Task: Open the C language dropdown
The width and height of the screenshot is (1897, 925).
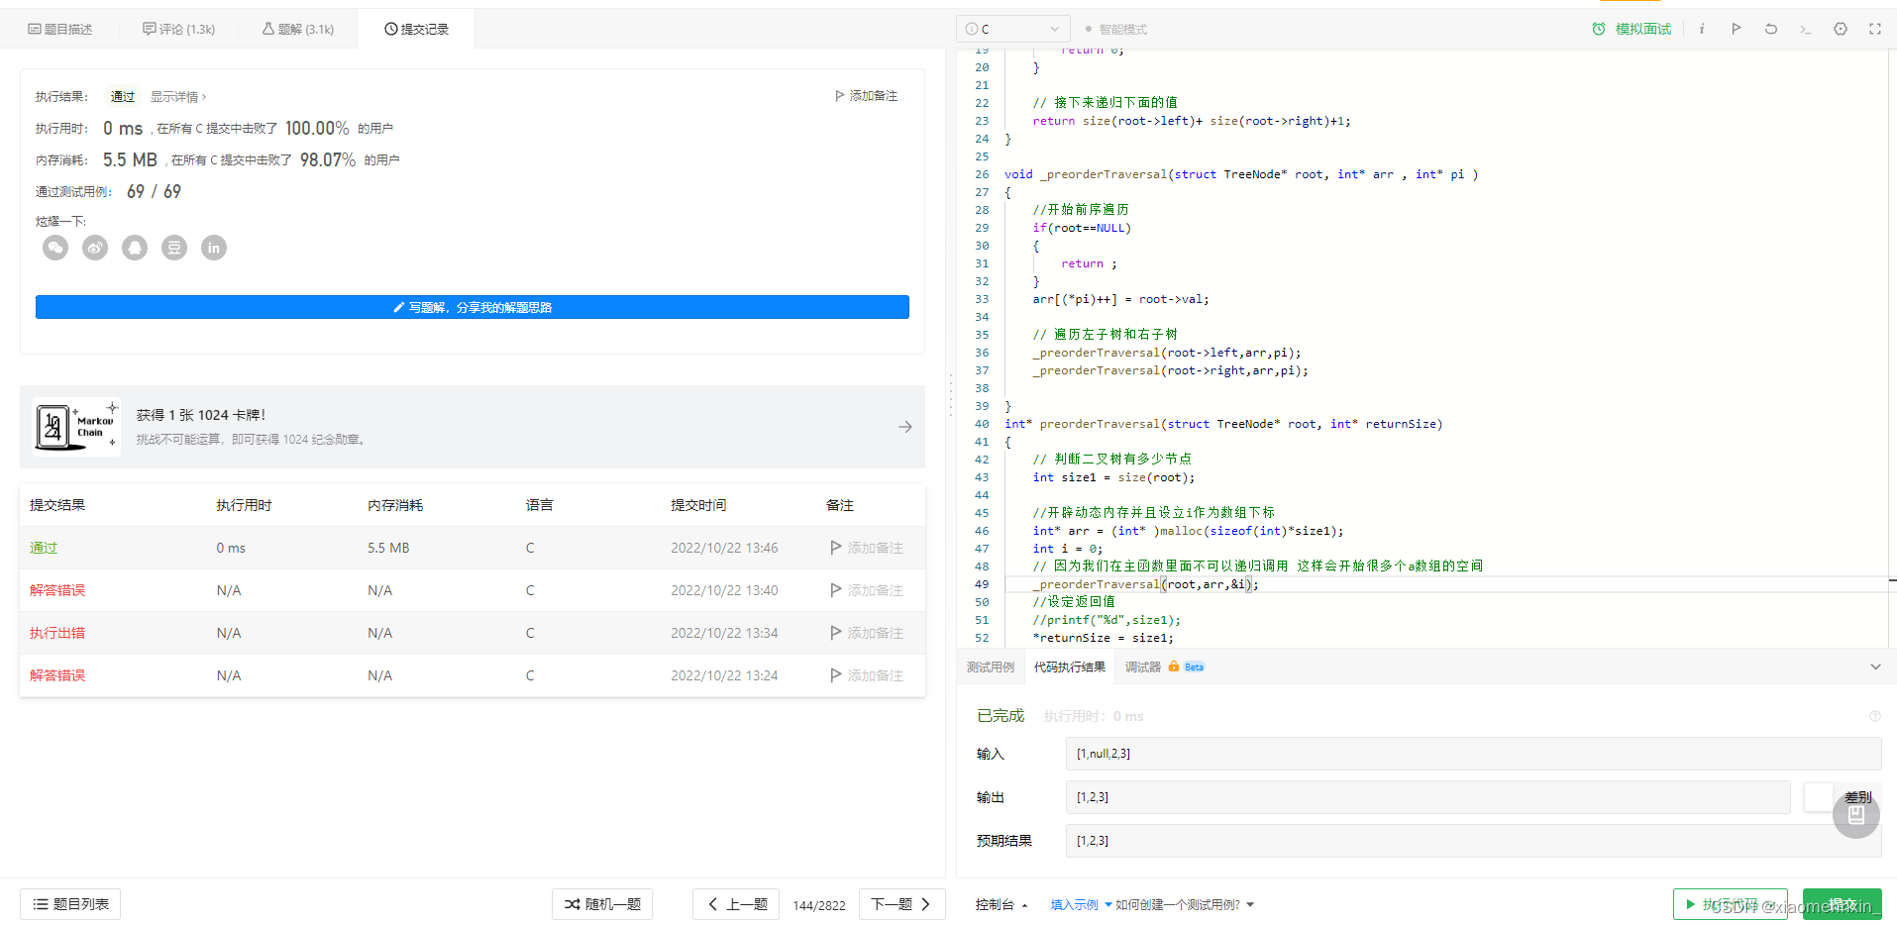Action: 1013,29
